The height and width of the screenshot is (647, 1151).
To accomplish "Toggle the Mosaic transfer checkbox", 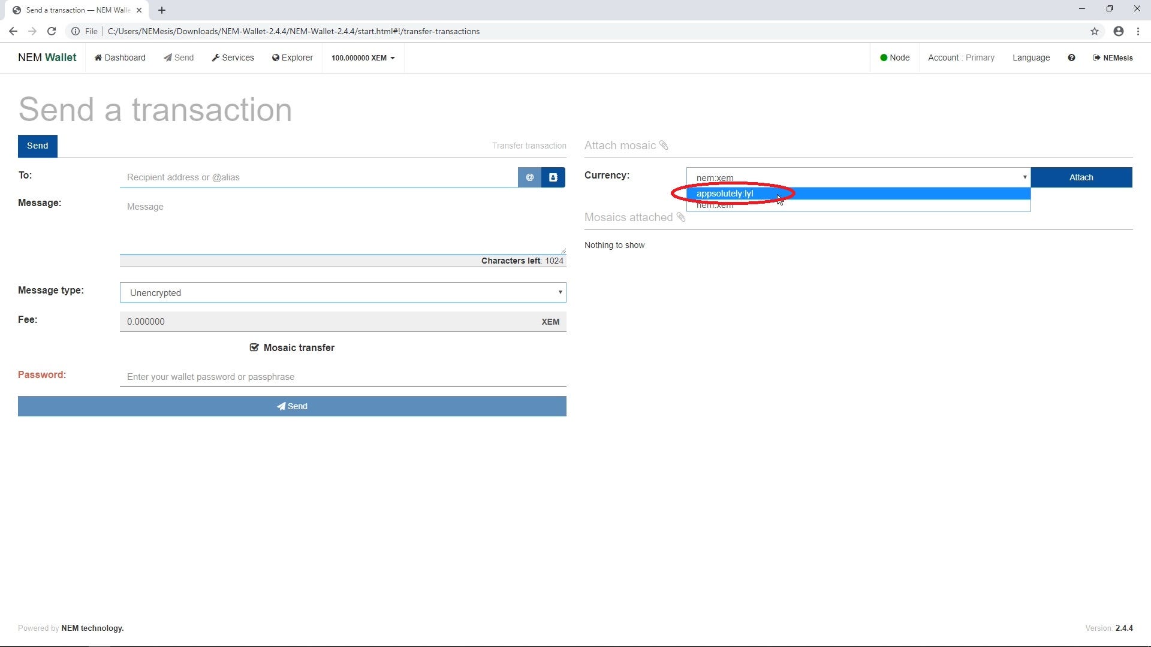I will point(254,347).
